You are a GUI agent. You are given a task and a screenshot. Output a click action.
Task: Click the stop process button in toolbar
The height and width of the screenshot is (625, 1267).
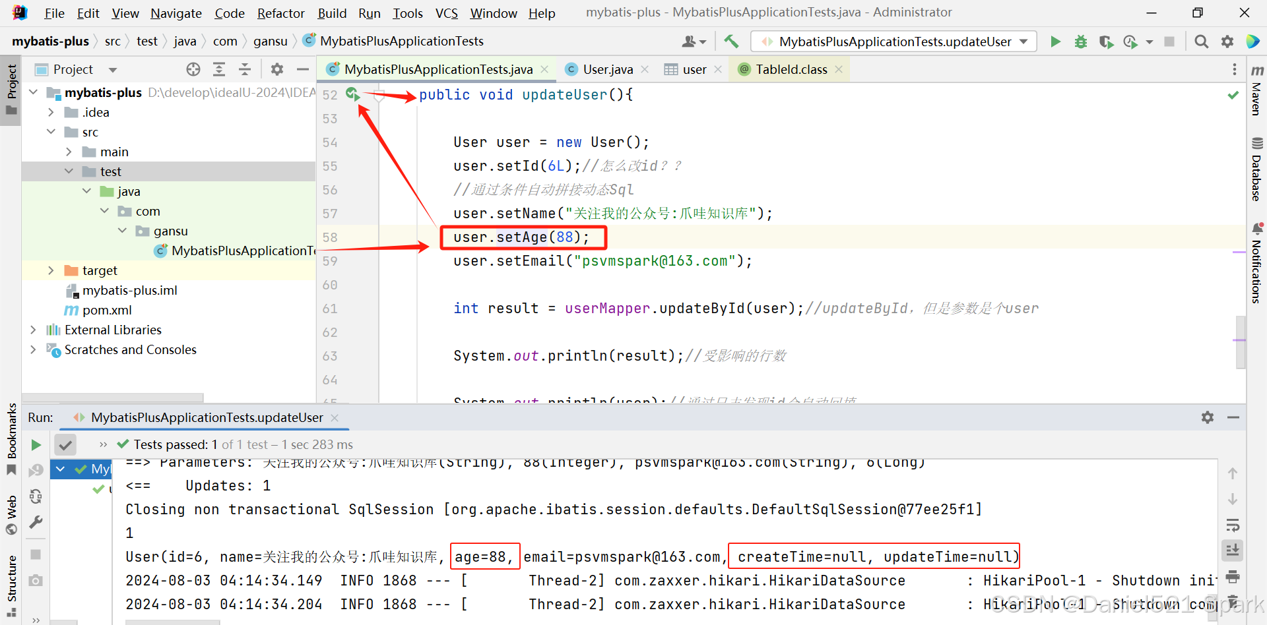(x=1169, y=42)
